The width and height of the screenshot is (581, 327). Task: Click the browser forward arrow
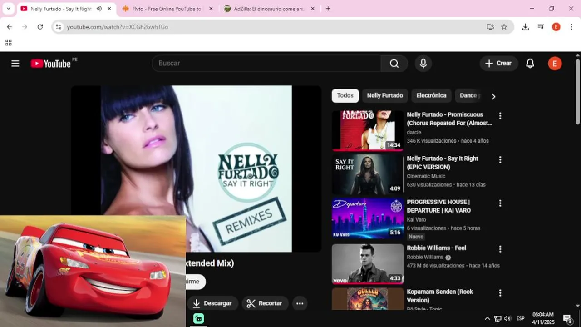(x=25, y=27)
